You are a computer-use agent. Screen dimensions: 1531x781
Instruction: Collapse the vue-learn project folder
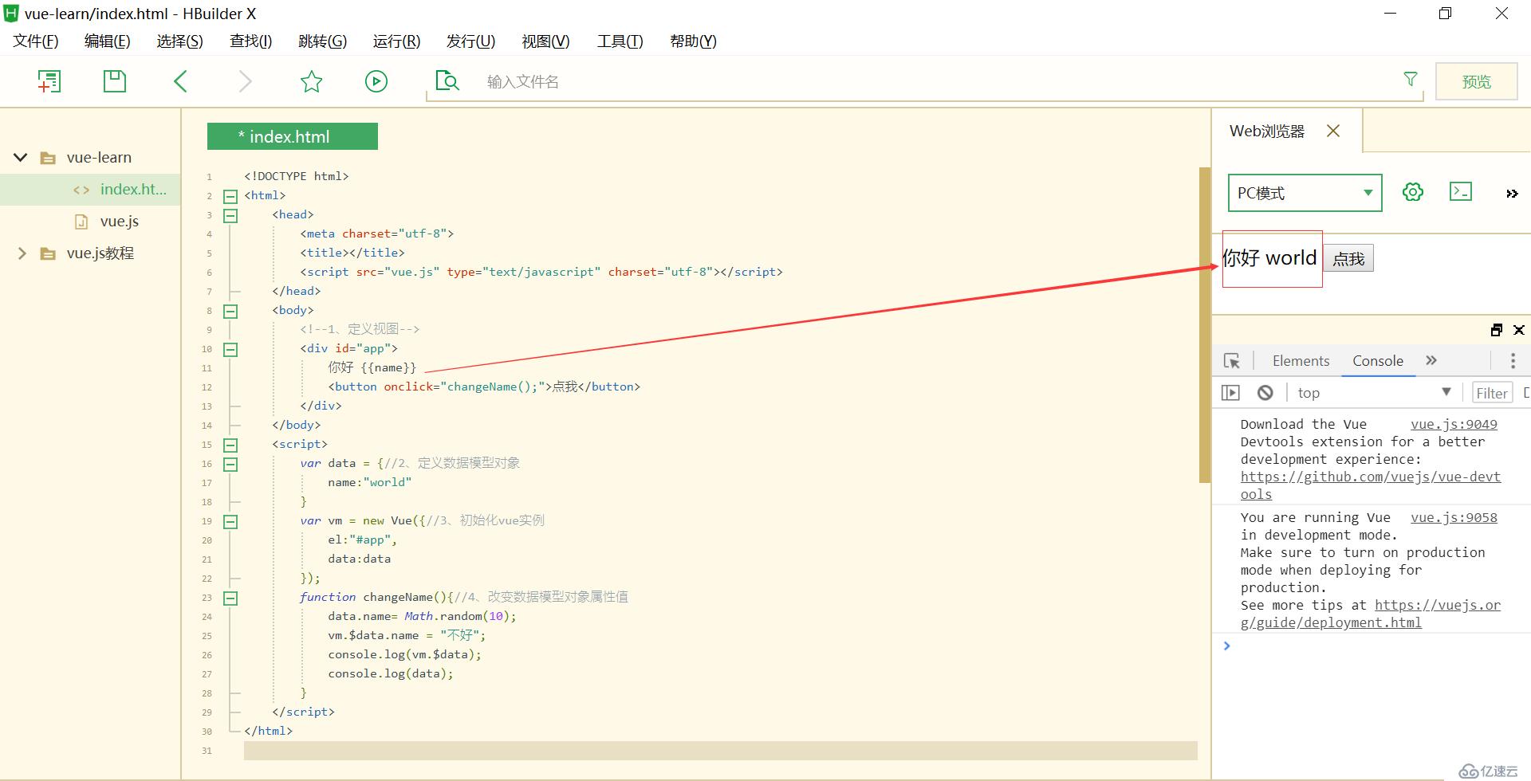(21, 158)
